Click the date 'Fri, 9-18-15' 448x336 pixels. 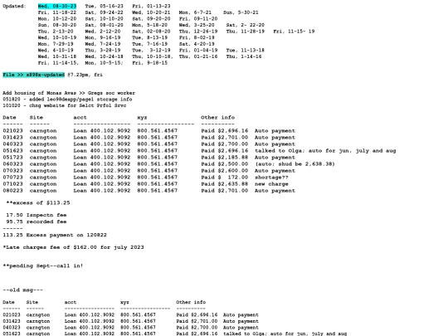[150, 62]
